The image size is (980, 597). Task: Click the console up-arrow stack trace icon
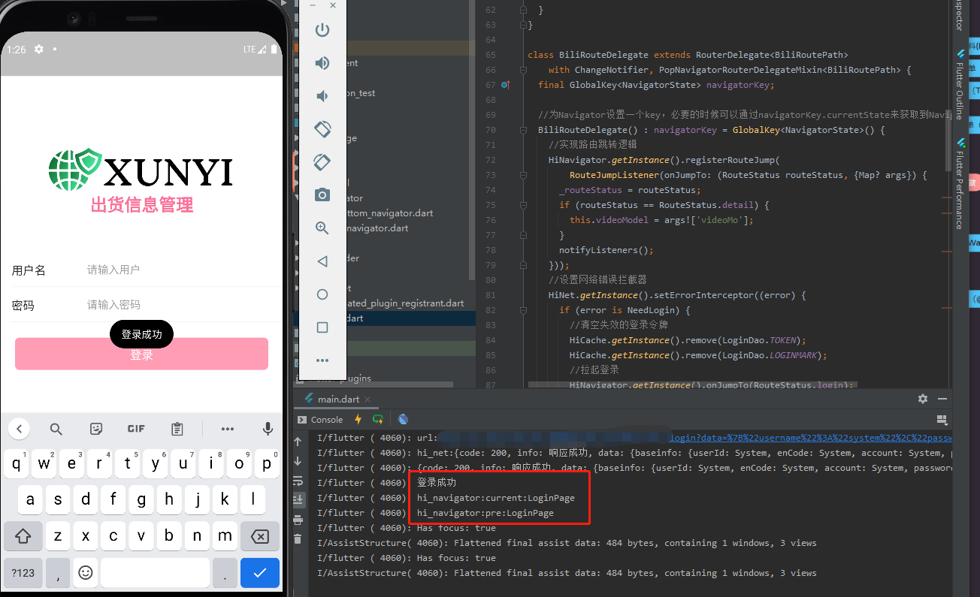tap(298, 442)
